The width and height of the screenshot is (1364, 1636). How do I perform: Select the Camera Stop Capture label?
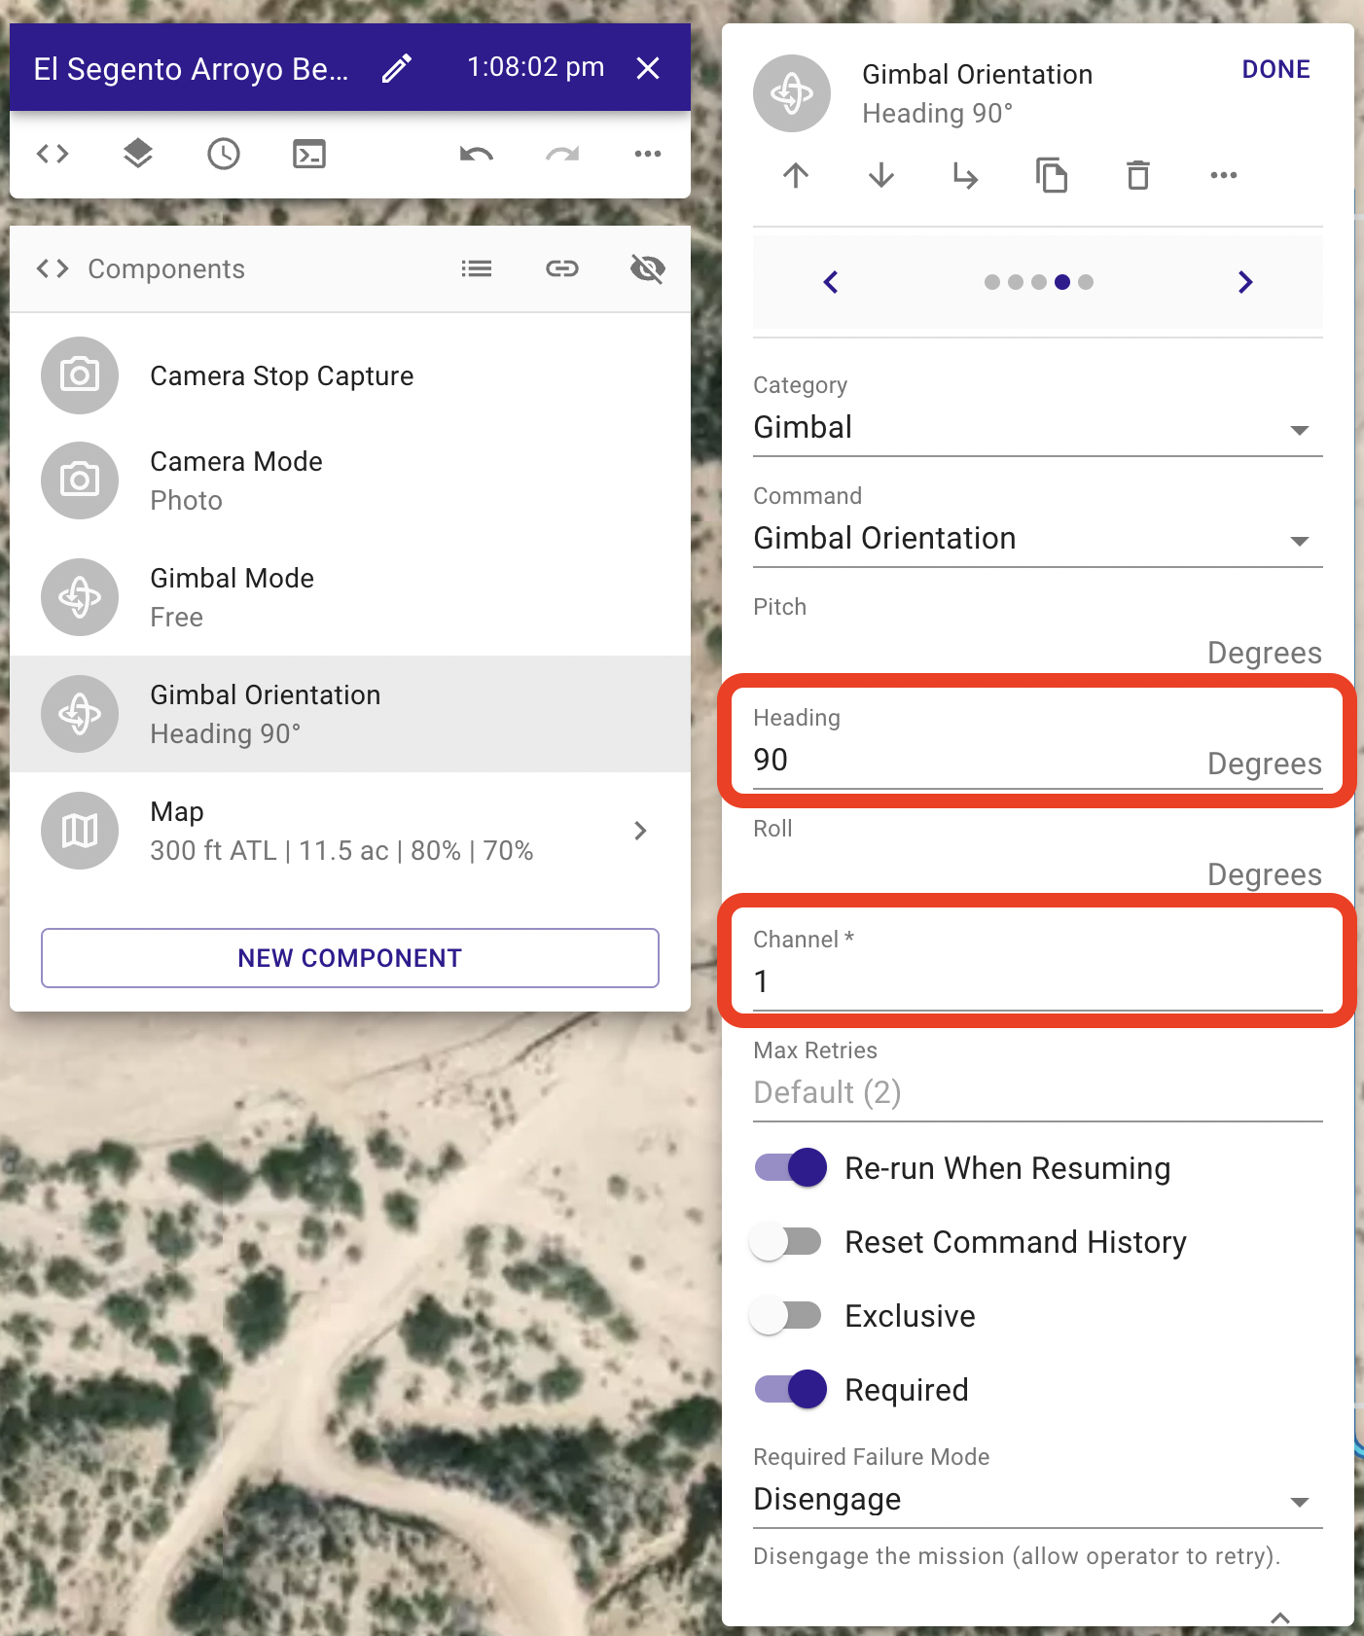click(282, 376)
